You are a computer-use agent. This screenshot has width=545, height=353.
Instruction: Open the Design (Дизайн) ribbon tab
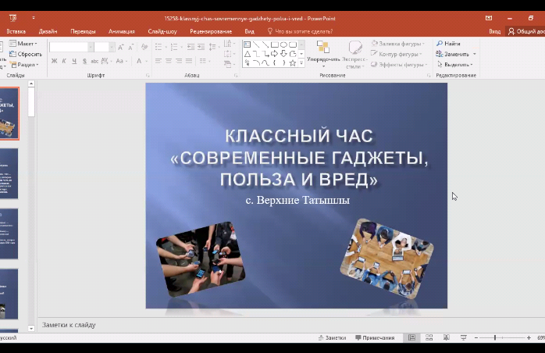pyautogui.click(x=48, y=31)
